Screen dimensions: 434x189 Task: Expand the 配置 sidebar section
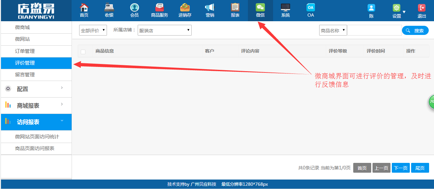(x=36, y=89)
